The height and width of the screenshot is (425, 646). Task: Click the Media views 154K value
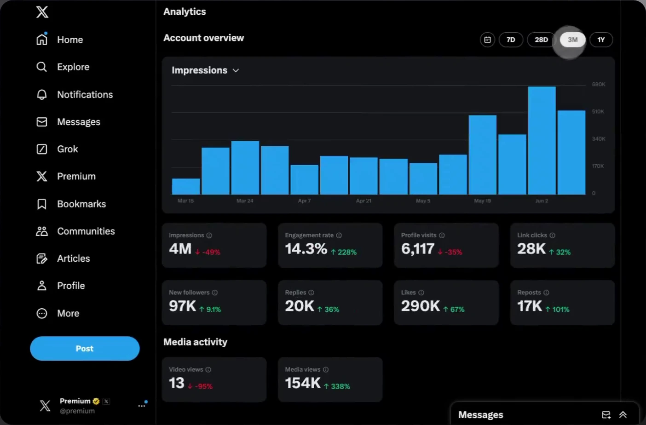(303, 383)
